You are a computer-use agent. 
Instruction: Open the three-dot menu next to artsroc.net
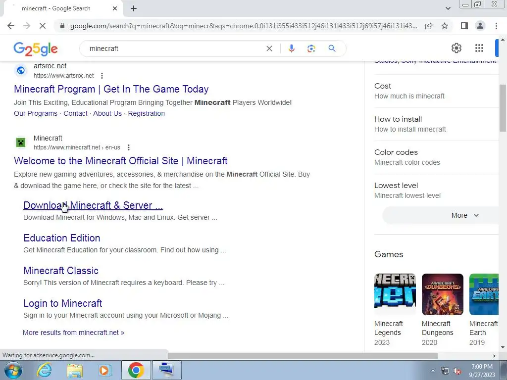click(x=102, y=76)
